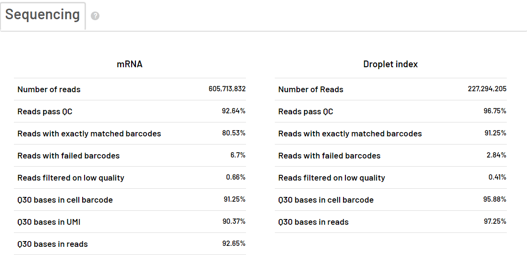Click the 90.37% UMI value
The height and width of the screenshot is (255, 527).
click(x=233, y=221)
